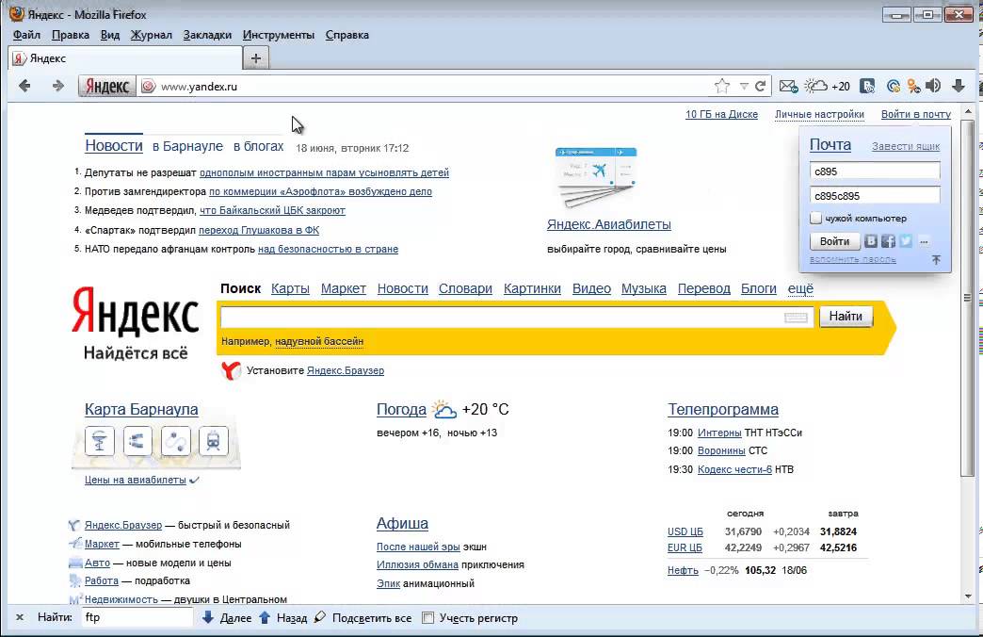Open the on-screen keyboard icon in search box
The width and height of the screenshot is (983, 637).
(x=796, y=318)
